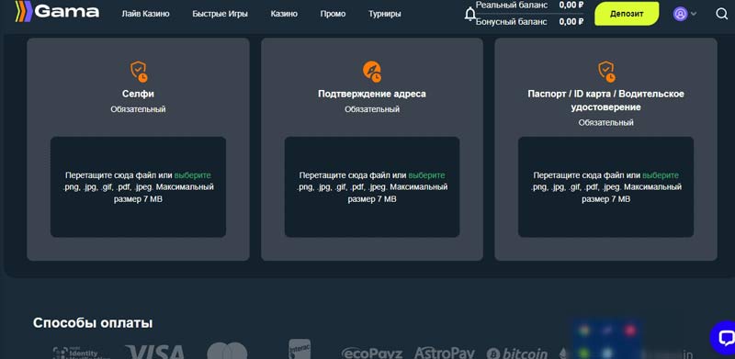Click the Депозит button
Screen dimensions: 735x359
627,14
